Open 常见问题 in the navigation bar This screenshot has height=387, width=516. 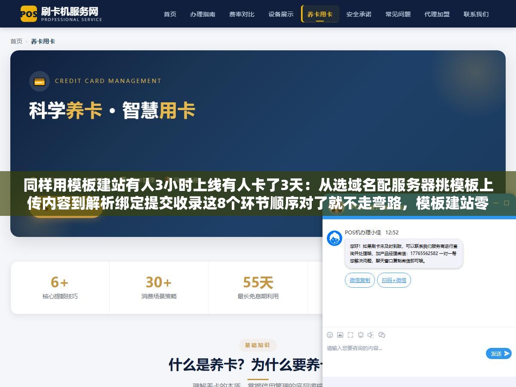click(x=398, y=14)
